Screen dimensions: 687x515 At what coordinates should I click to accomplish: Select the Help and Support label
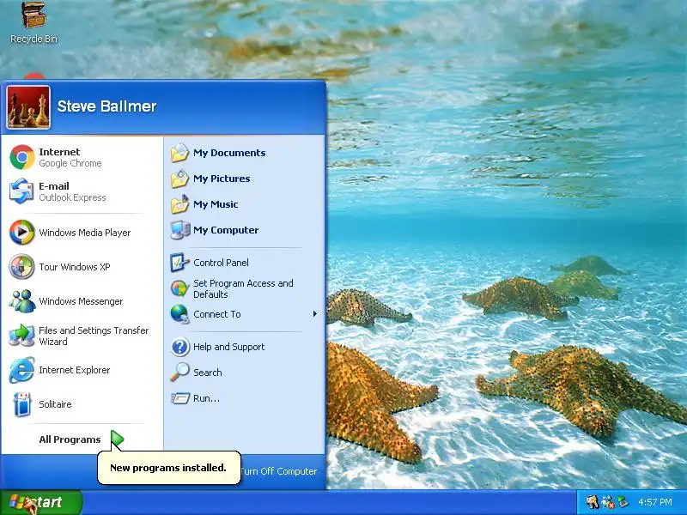coord(228,347)
